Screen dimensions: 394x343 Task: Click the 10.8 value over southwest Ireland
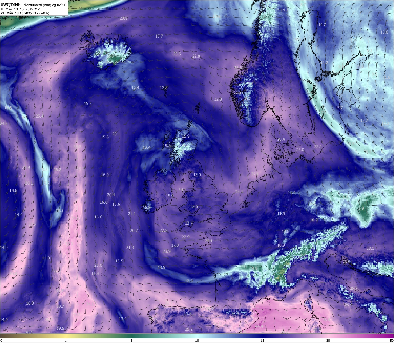click(147, 208)
